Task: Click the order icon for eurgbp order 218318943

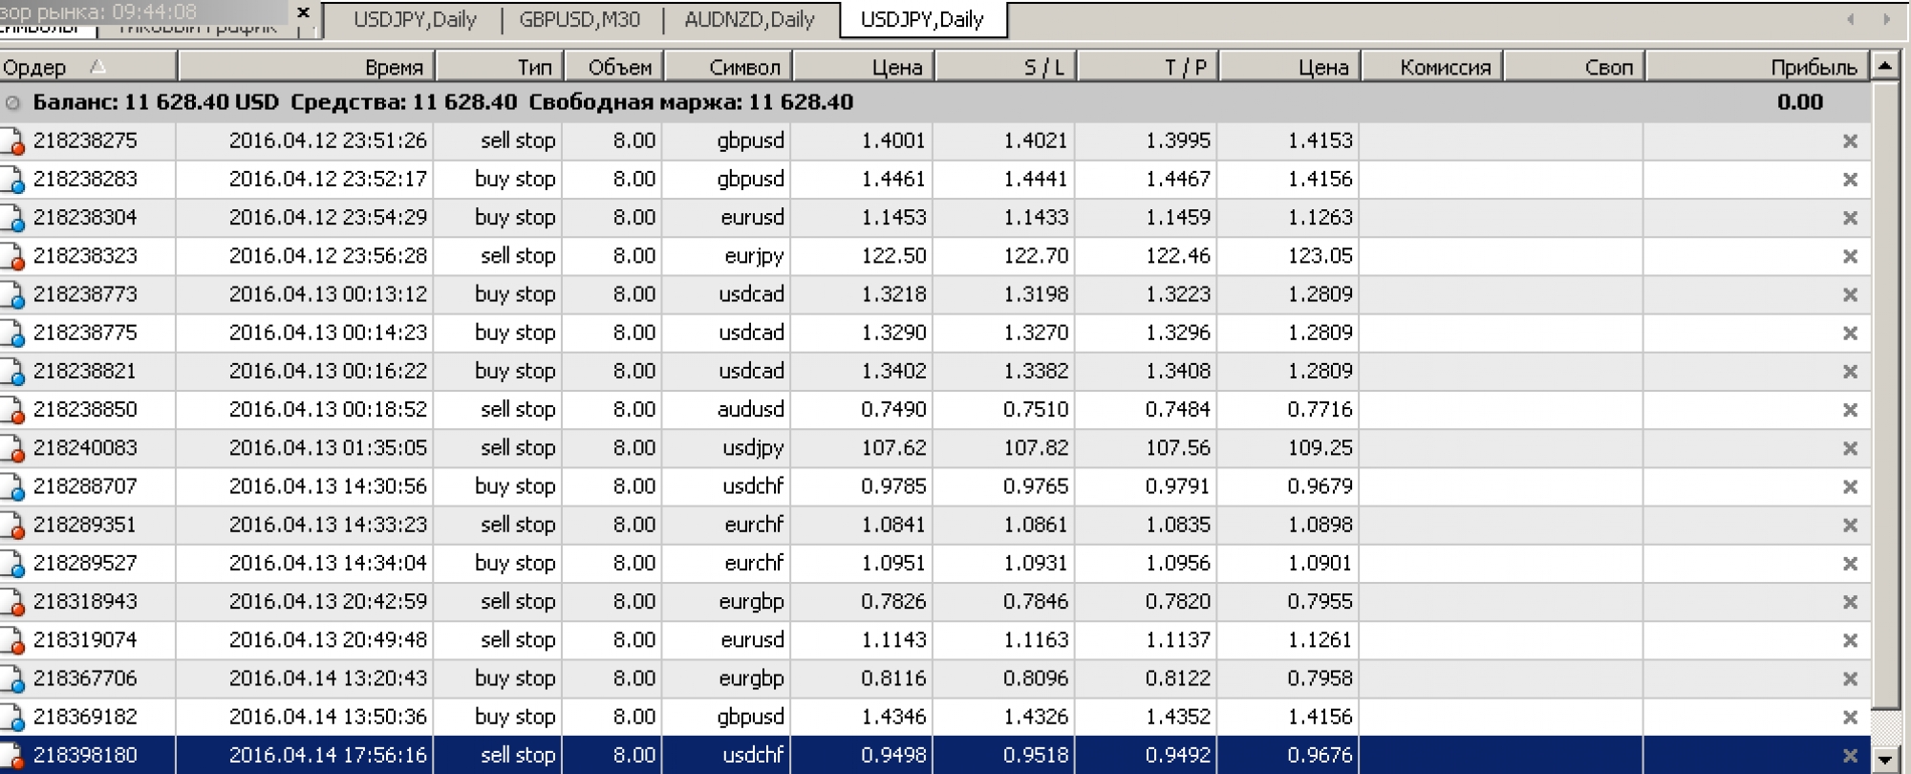Action: coord(13,602)
